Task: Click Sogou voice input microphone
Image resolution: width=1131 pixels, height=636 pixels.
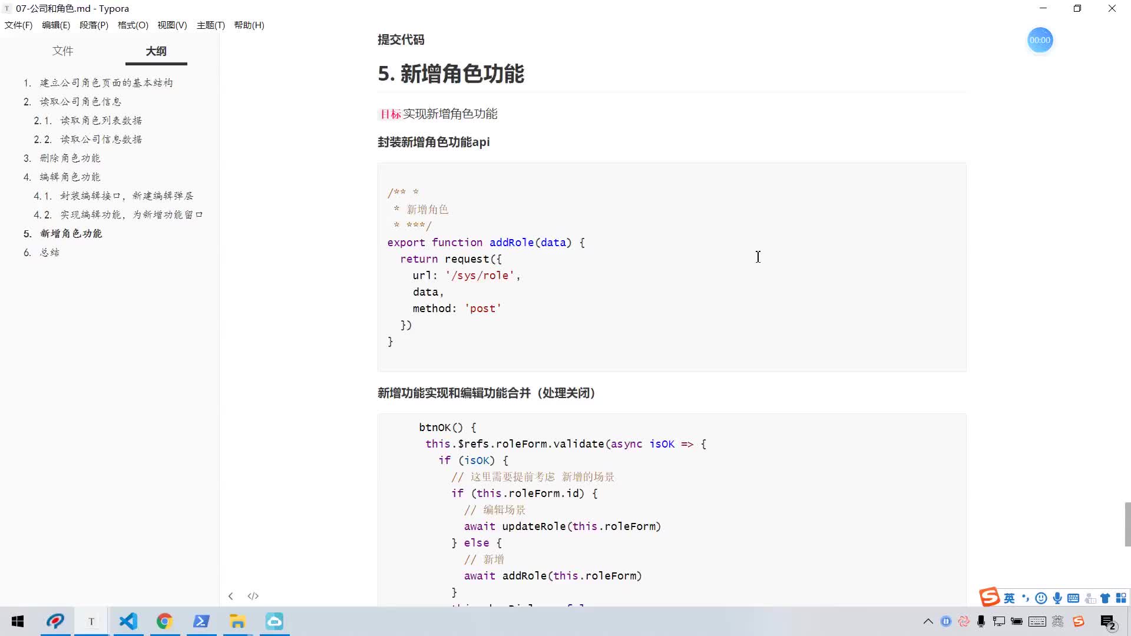Action: (1057, 598)
